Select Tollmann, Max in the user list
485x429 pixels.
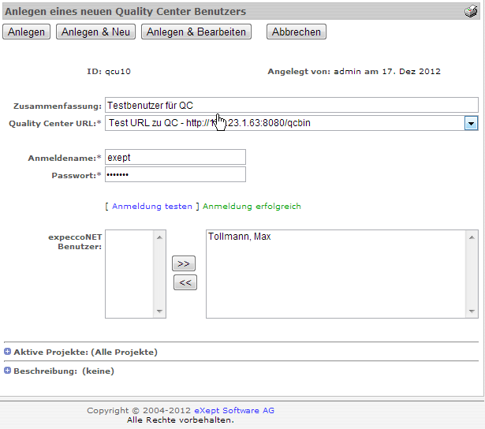tap(239, 237)
